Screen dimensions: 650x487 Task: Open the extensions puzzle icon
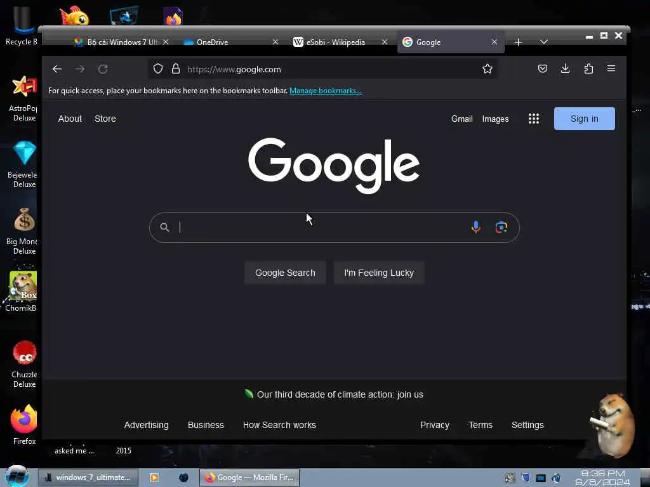(x=588, y=68)
